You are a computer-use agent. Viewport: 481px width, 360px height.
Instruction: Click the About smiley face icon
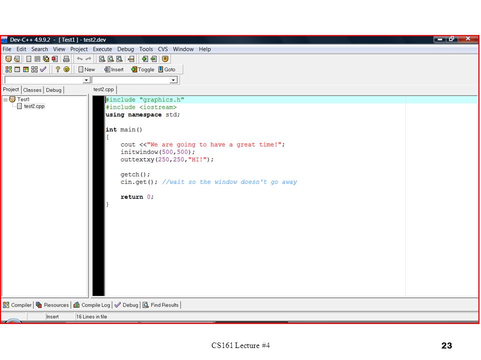(66, 69)
